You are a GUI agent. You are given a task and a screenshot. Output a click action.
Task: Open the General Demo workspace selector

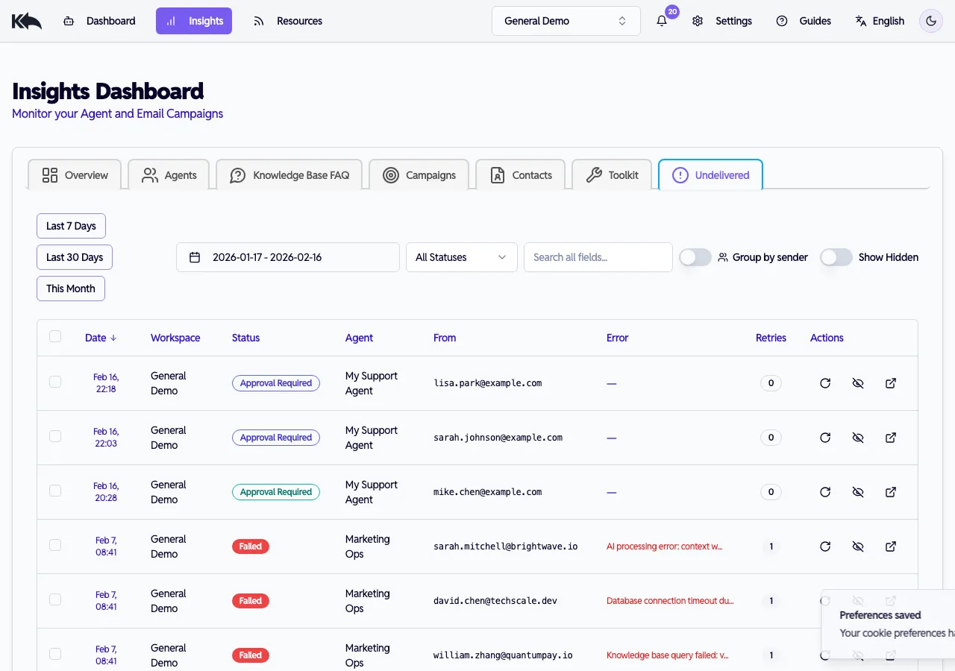tap(566, 21)
